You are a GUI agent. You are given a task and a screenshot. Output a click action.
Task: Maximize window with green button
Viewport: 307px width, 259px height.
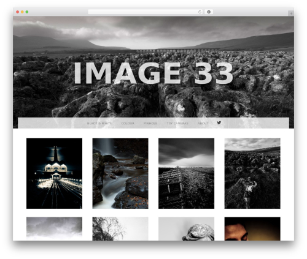tap(27, 12)
